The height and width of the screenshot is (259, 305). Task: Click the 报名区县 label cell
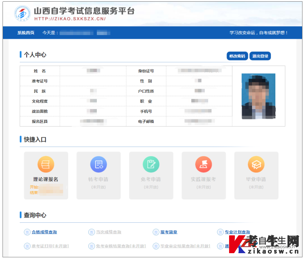point(40,121)
